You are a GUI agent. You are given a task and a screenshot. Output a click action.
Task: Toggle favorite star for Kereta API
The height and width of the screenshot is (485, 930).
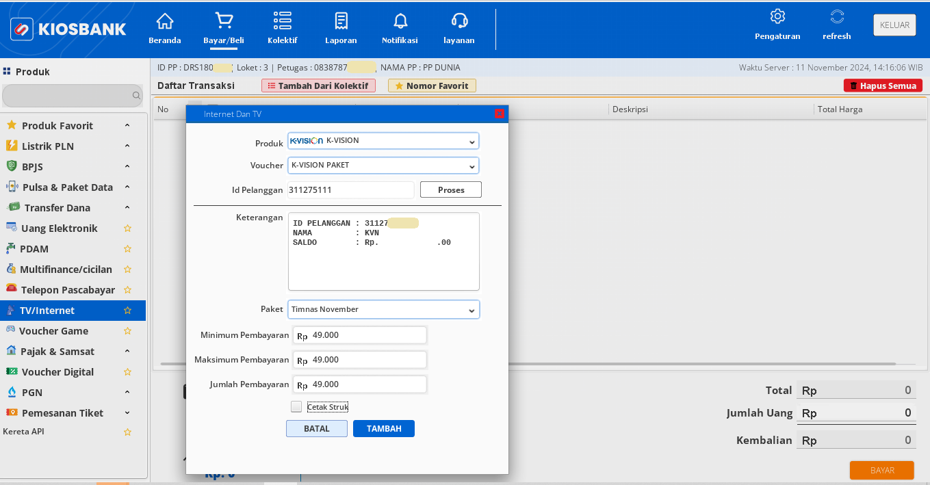127,432
